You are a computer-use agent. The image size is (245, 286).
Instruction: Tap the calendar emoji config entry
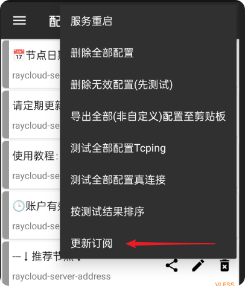(x=31, y=65)
